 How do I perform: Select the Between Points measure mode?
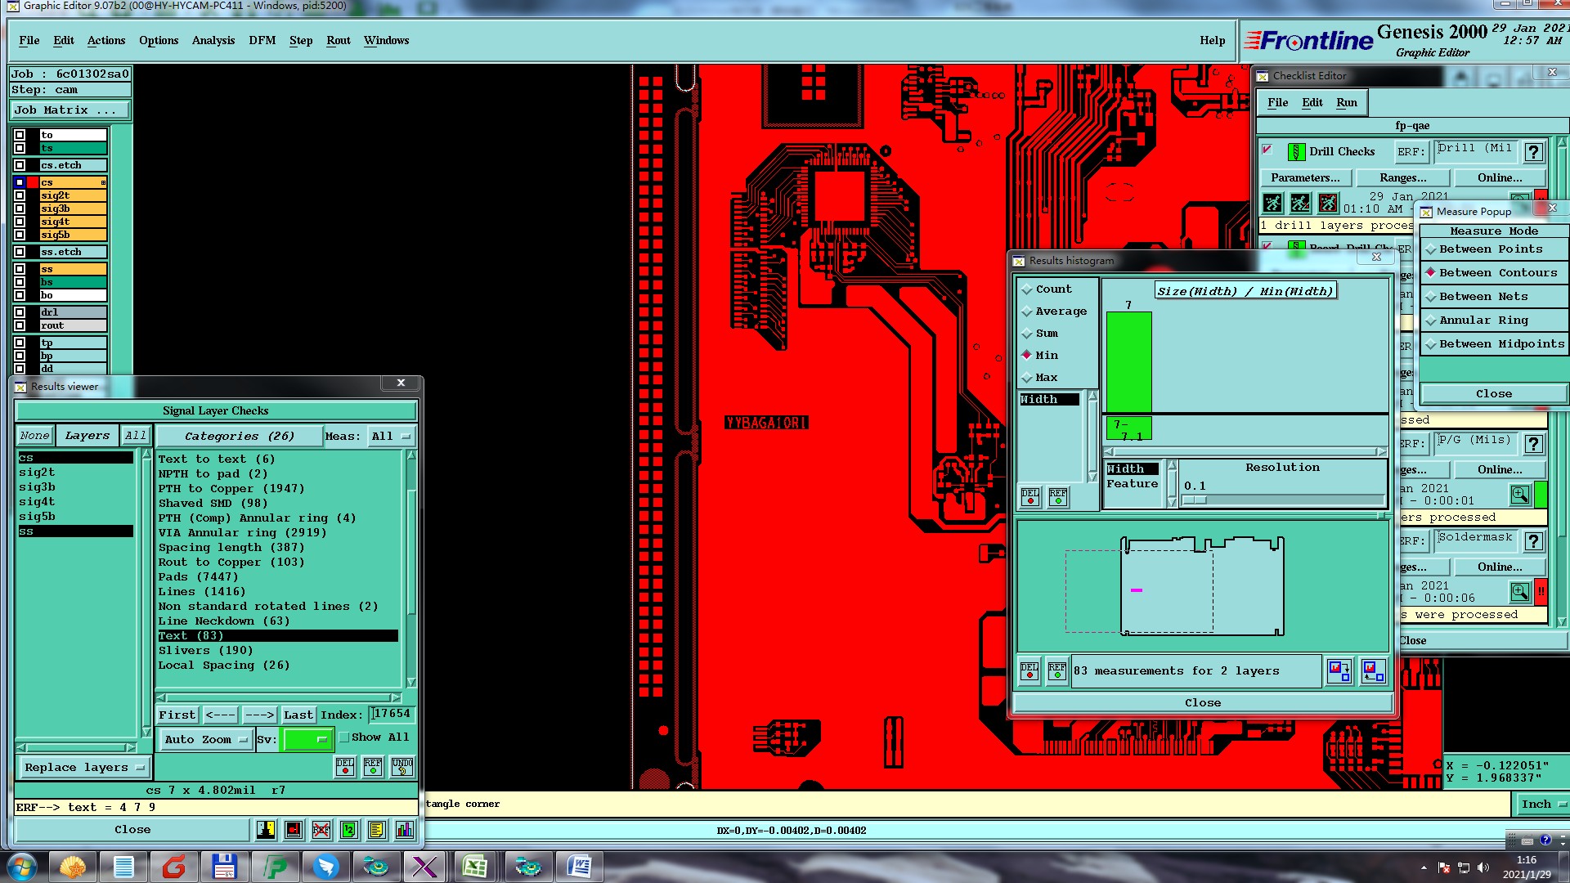pos(1490,249)
